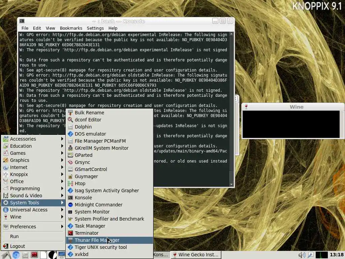
Task: Launch dconf Editor
Action: pos(109,120)
